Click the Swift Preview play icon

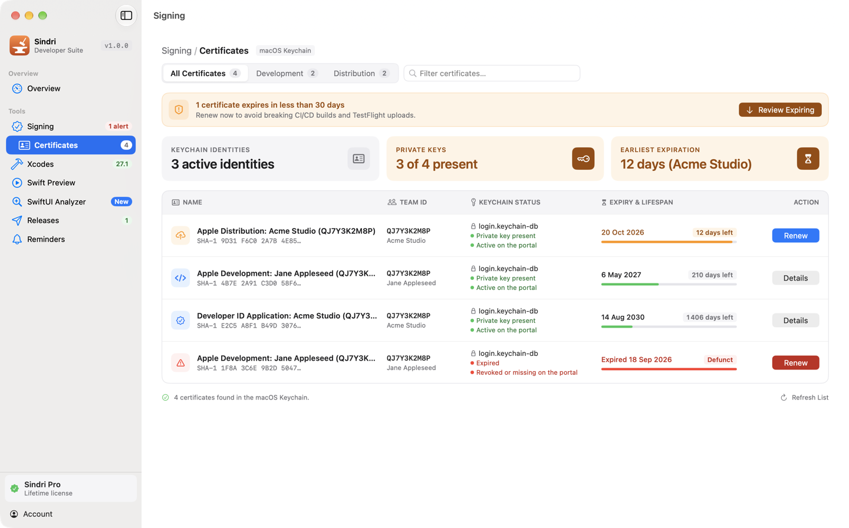point(17,183)
